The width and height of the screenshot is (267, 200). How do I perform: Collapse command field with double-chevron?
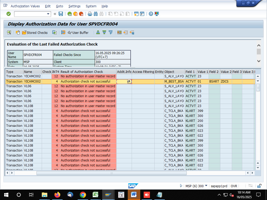pyautogui.click(x=55, y=14)
